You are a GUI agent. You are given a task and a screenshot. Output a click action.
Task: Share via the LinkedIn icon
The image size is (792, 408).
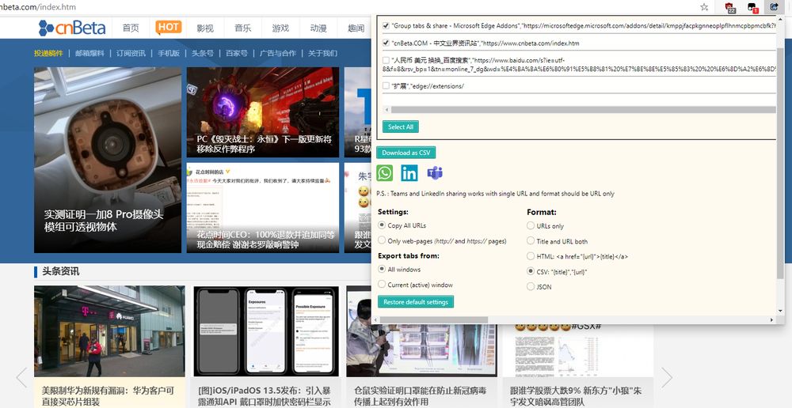409,173
